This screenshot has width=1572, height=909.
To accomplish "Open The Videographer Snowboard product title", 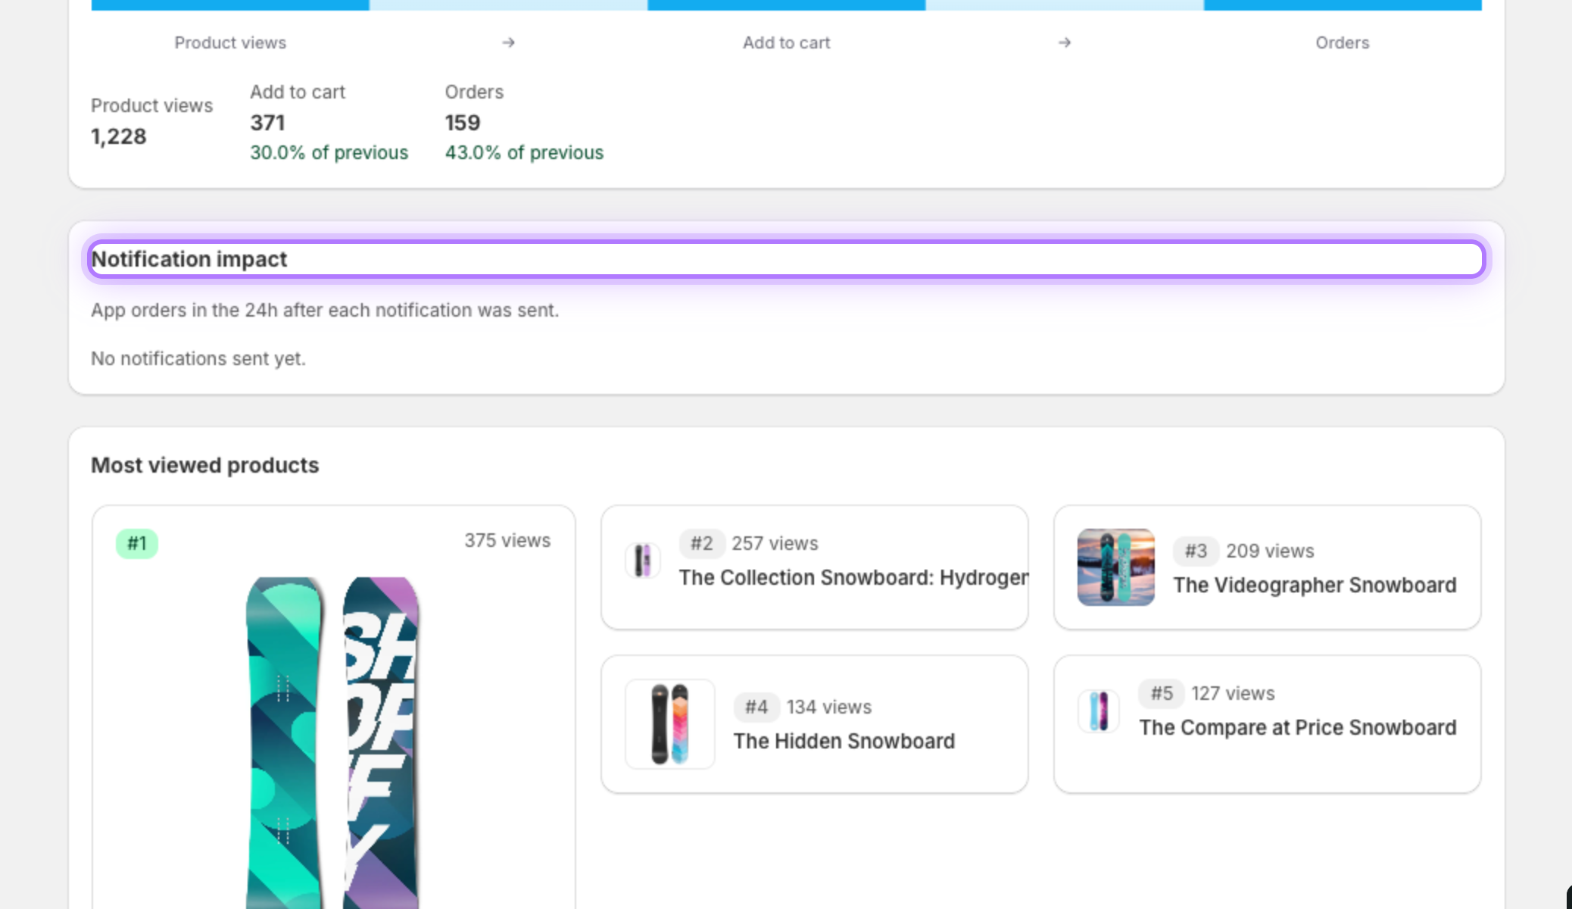I will click(1315, 585).
